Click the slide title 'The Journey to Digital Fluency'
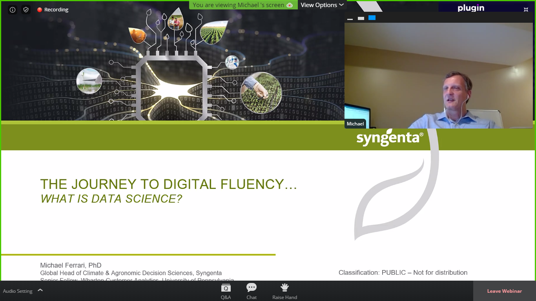This screenshot has width=536, height=301. pos(169,184)
